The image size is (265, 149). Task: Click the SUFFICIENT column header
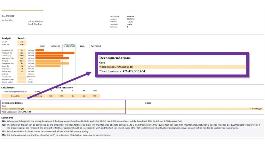[69, 46]
